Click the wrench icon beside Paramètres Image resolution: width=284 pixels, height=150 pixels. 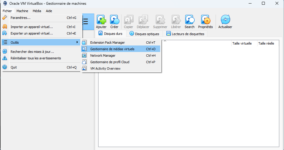click(5, 18)
